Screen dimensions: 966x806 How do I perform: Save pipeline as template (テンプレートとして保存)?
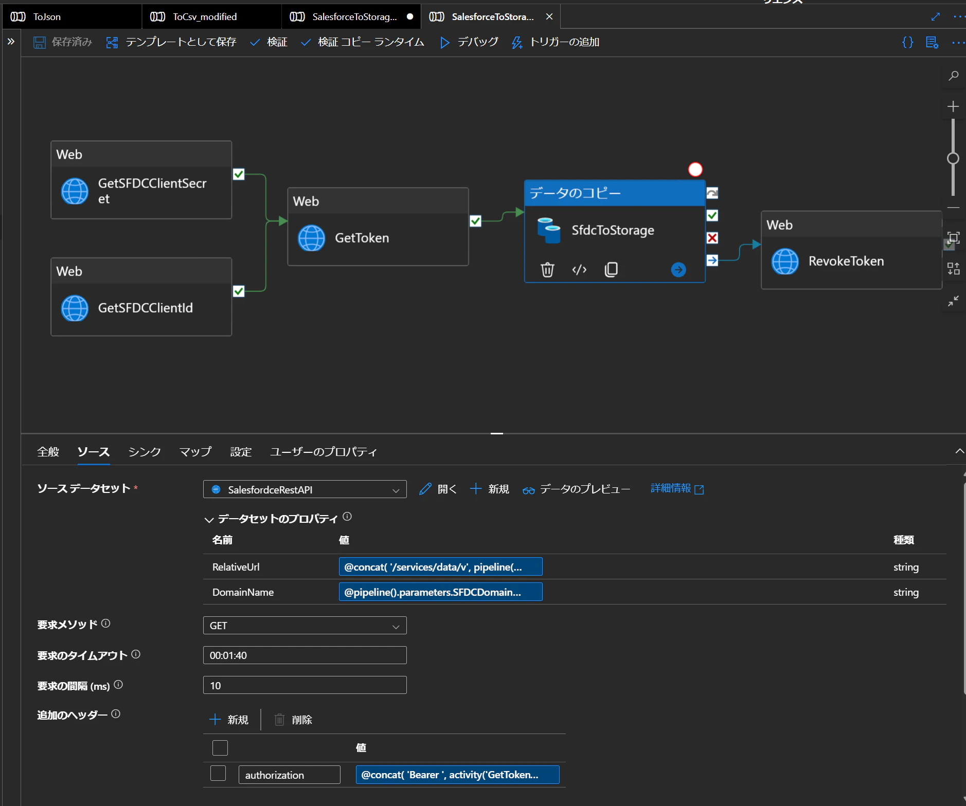pyautogui.click(x=171, y=42)
